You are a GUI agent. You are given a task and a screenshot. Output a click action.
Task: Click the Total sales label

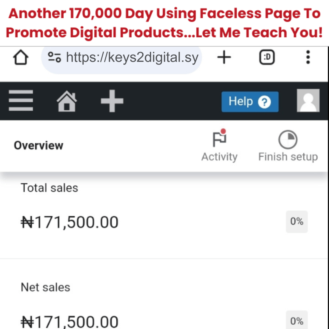coord(49,188)
